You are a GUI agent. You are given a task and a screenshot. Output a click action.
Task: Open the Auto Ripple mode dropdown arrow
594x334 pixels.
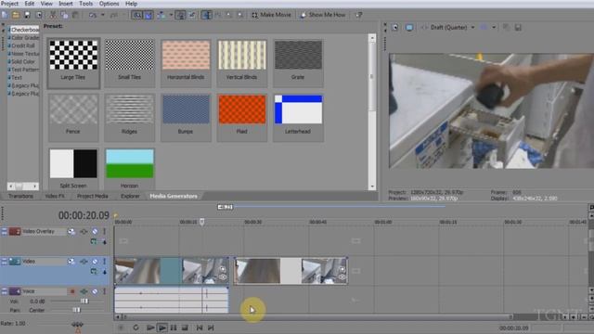point(171,15)
